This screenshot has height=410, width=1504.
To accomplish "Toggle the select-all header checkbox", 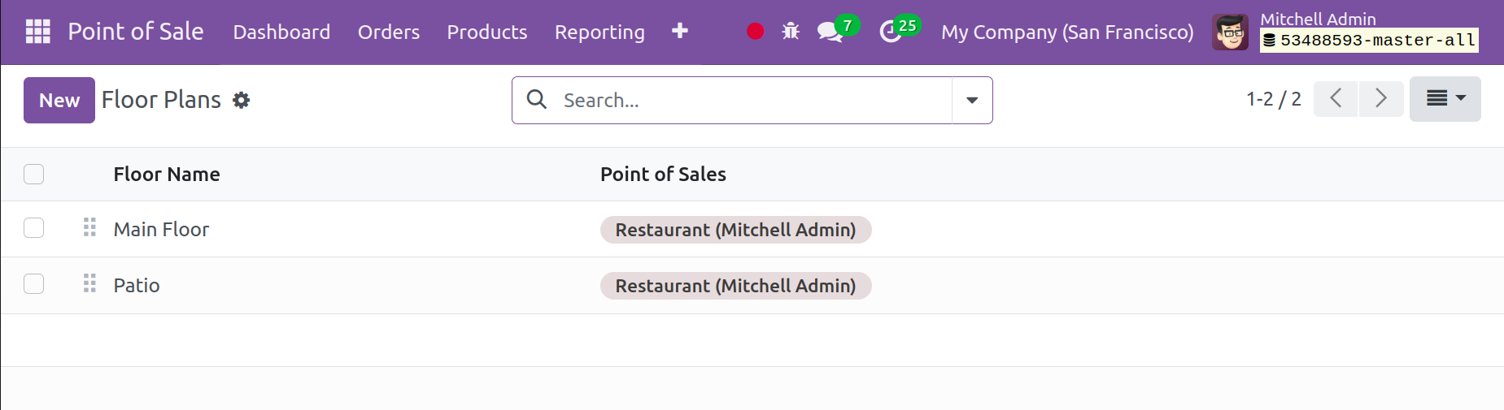I will [x=34, y=174].
